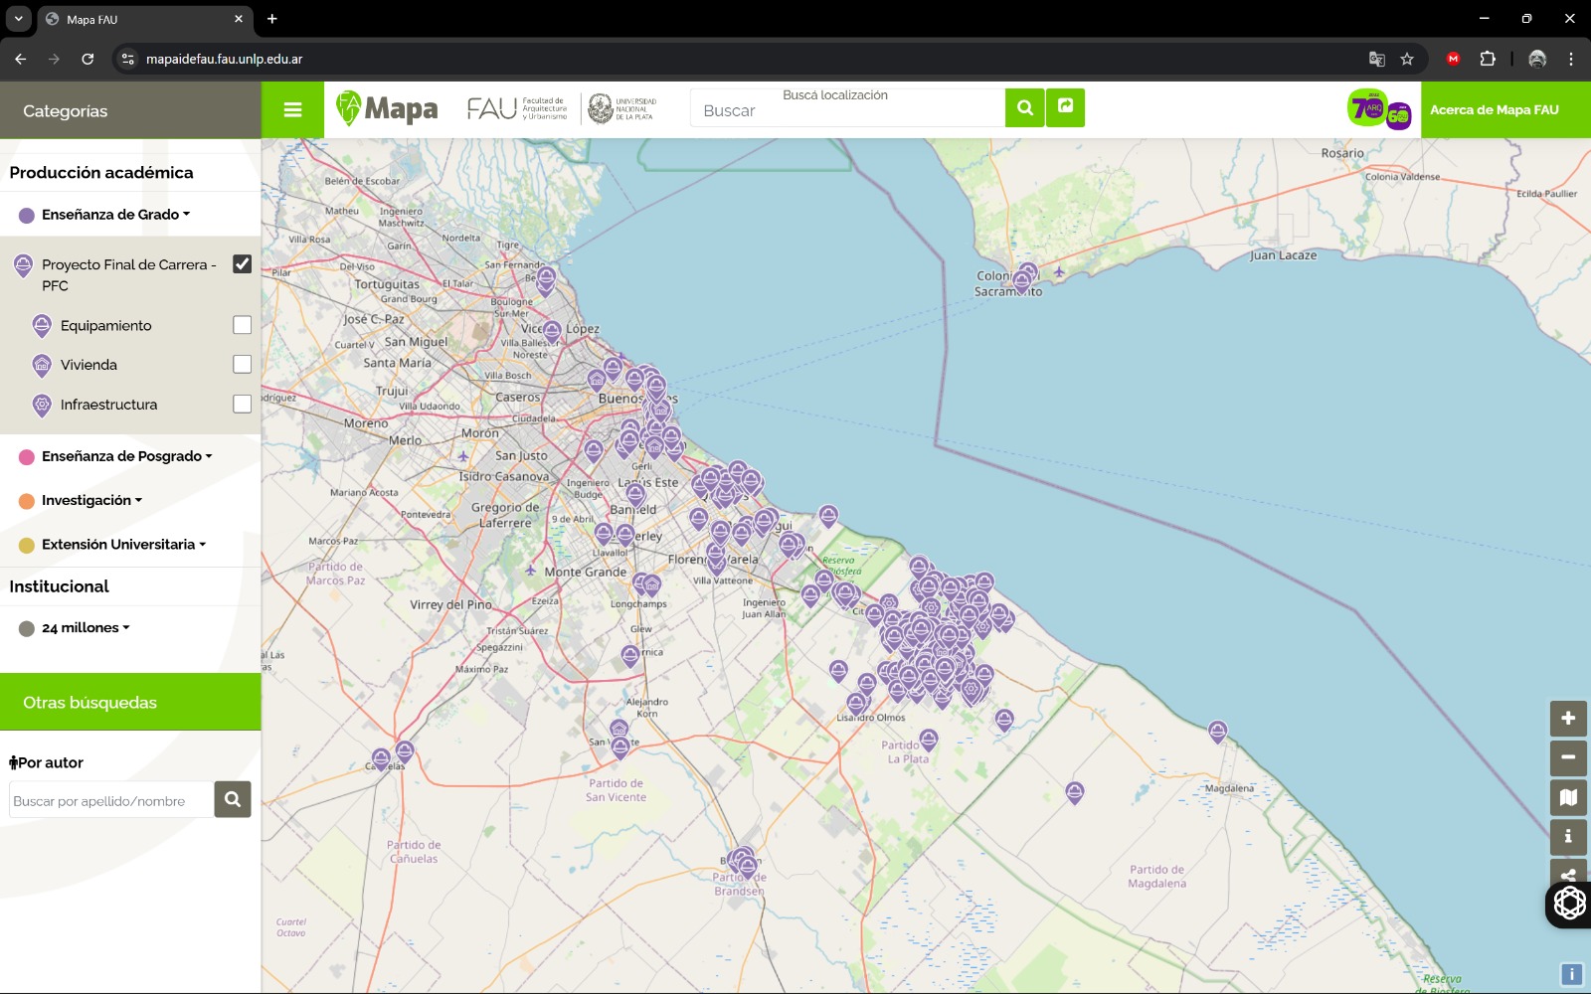Uncheck Proyecto Final de Carrera checkbox

click(242, 264)
